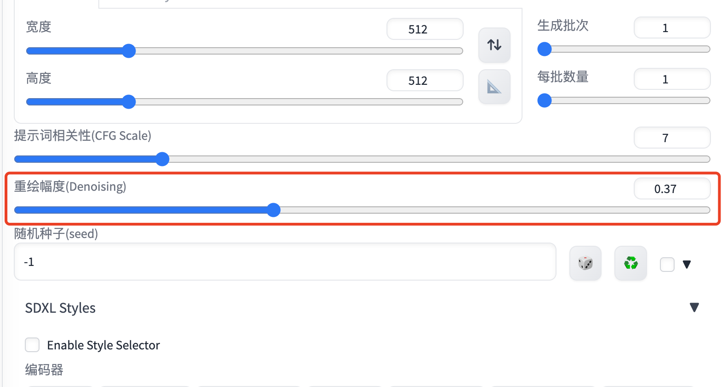Expand extra seed settings arrow
This screenshot has width=727, height=387.
click(687, 265)
